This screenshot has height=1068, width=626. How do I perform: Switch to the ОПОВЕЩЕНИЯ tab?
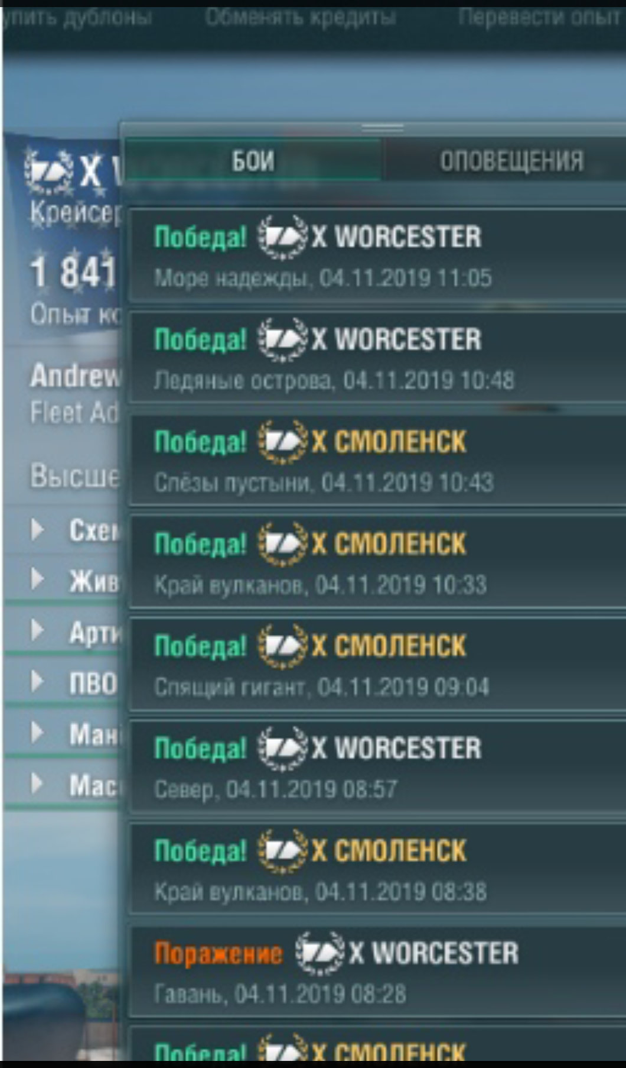511,160
